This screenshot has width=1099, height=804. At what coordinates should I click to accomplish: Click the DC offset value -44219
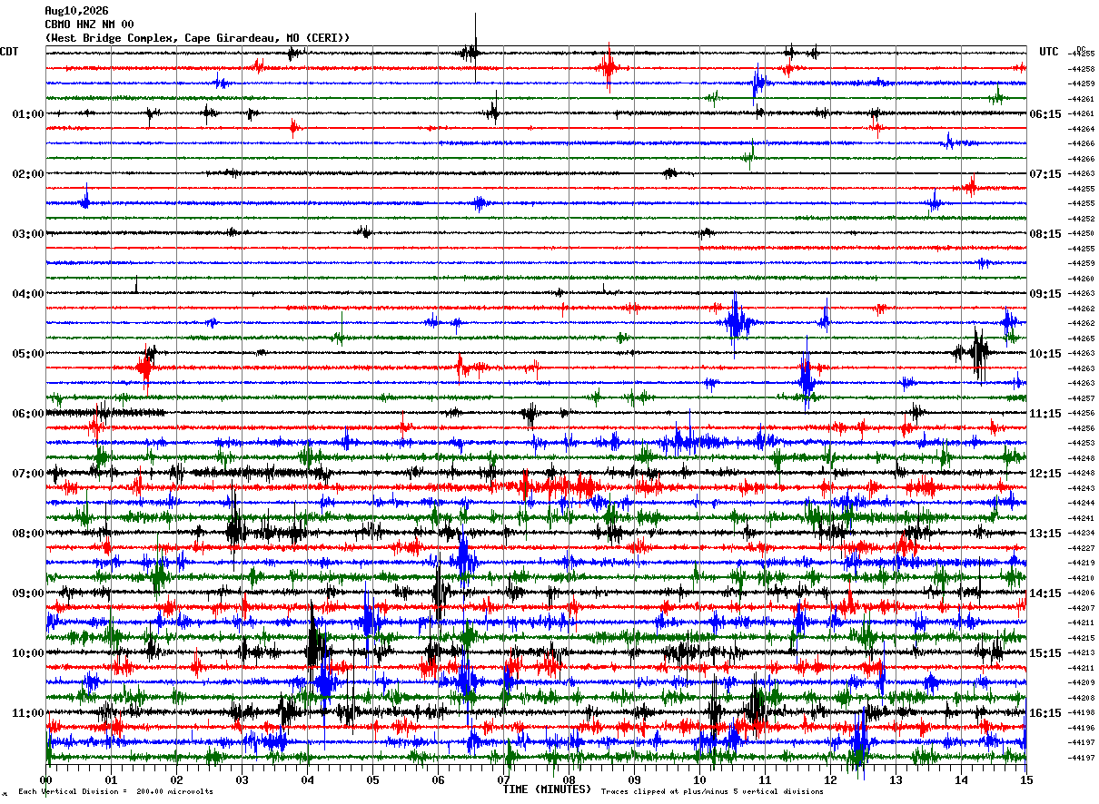(x=1081, y=563)
